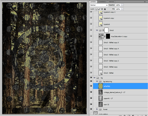Collapse the bg texturing group triangle

97,81
